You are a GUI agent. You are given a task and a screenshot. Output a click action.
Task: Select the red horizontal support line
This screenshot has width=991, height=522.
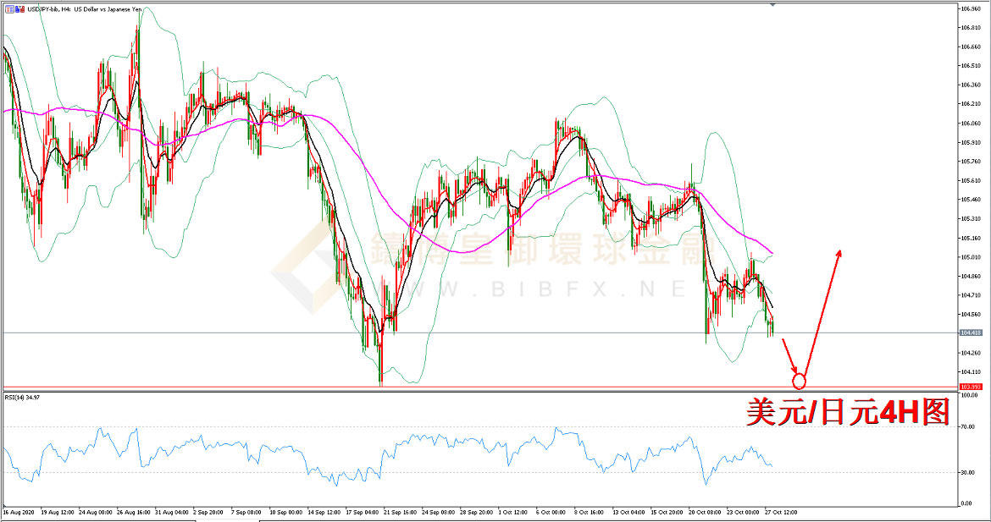[480, 387]
